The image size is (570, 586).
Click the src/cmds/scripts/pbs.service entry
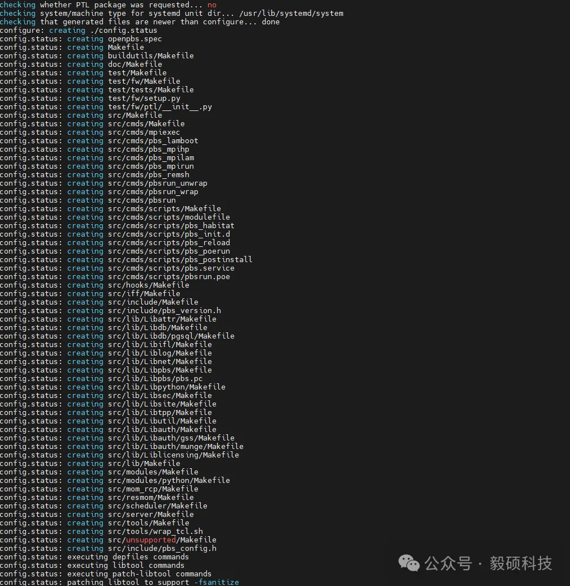(x=171, y=268)
